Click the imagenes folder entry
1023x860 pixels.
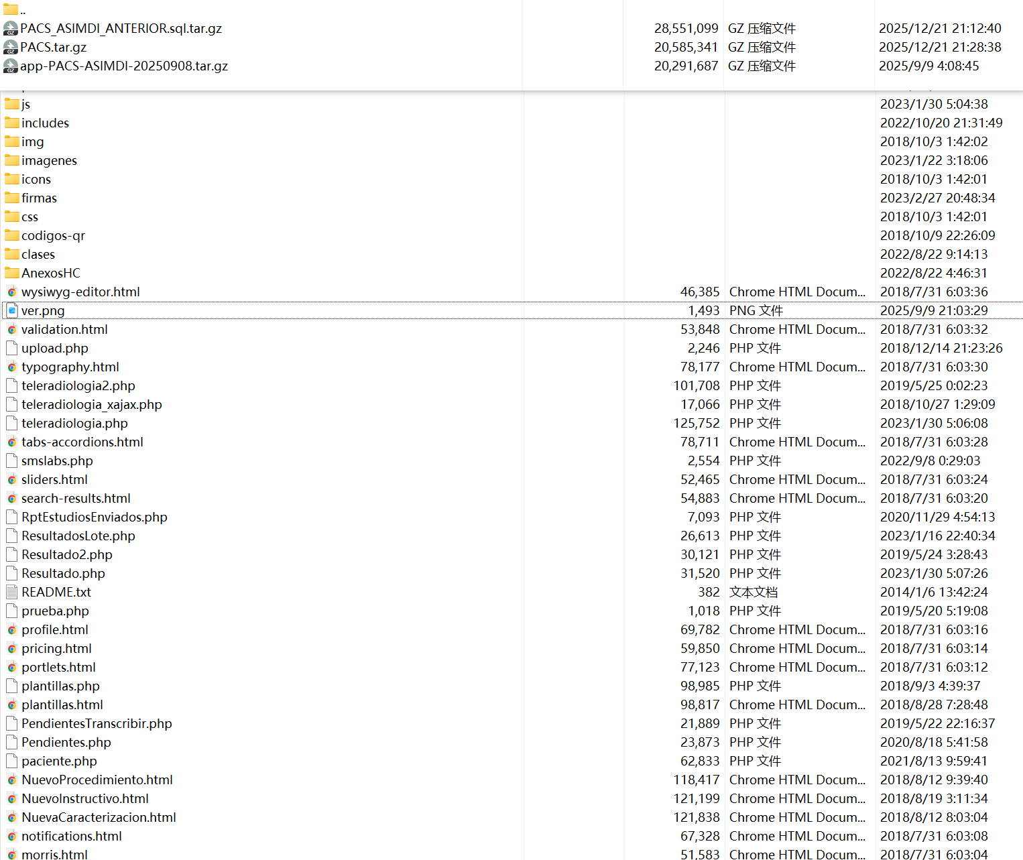49,160
